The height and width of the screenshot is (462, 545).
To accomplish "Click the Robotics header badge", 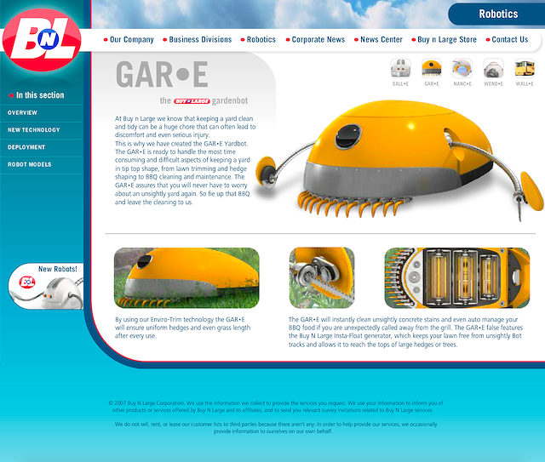I will (x=497, y=14).
